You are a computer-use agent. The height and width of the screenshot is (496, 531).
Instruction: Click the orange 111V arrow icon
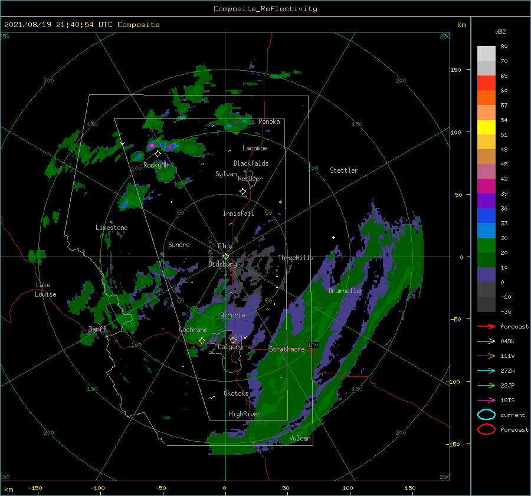coord(486,356)
